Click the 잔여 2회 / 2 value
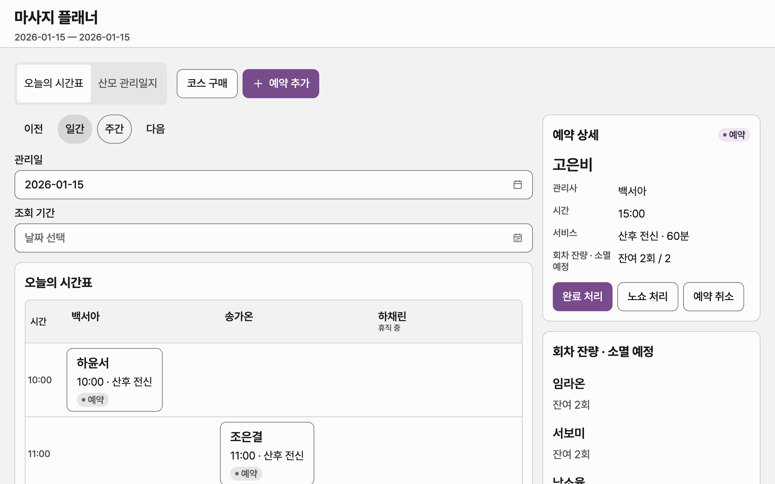775x484 pixels. [644, 258]
